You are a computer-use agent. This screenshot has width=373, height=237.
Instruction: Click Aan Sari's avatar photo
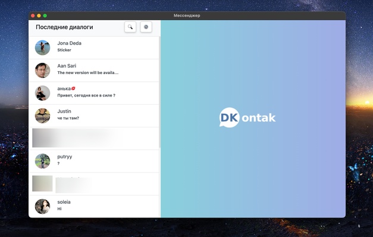coord(43,71)
